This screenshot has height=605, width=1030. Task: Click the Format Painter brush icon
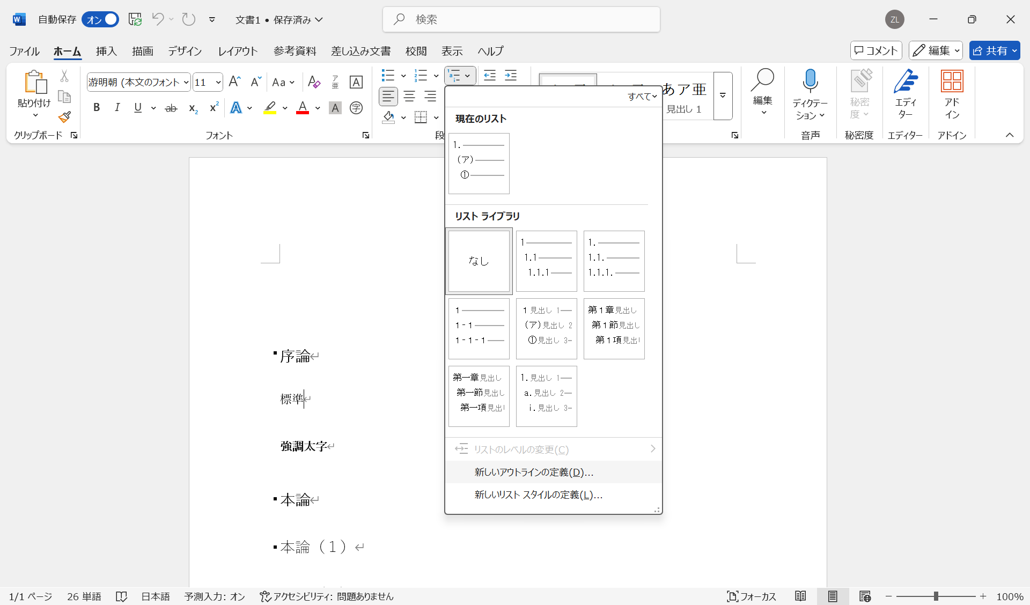pyautogui.click(x=65, y=117)
